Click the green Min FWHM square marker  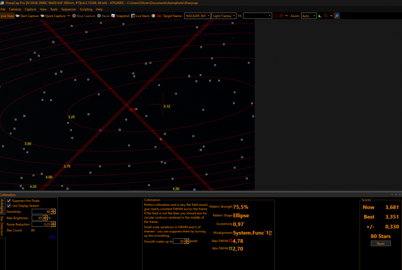coord(231,248)
